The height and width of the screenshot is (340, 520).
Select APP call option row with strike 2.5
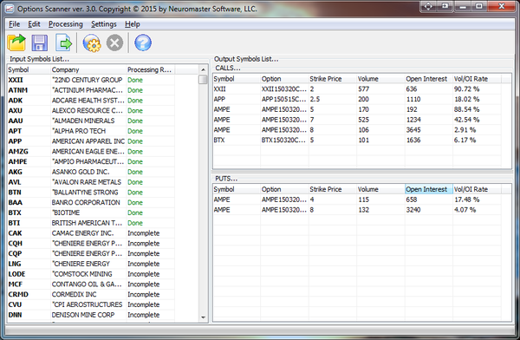pos(357,99)
